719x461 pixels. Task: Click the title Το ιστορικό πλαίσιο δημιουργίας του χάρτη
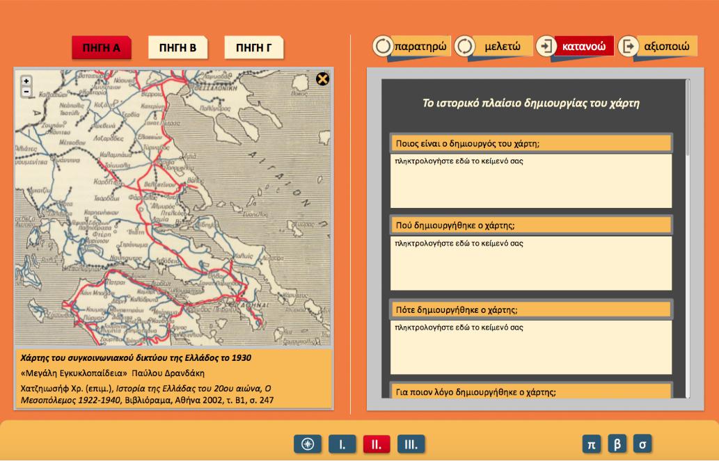(531, 103)
